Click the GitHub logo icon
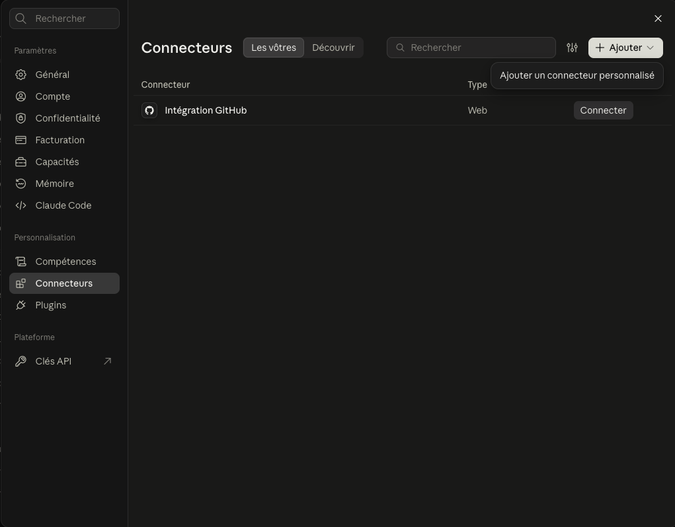 pos(149,110)
